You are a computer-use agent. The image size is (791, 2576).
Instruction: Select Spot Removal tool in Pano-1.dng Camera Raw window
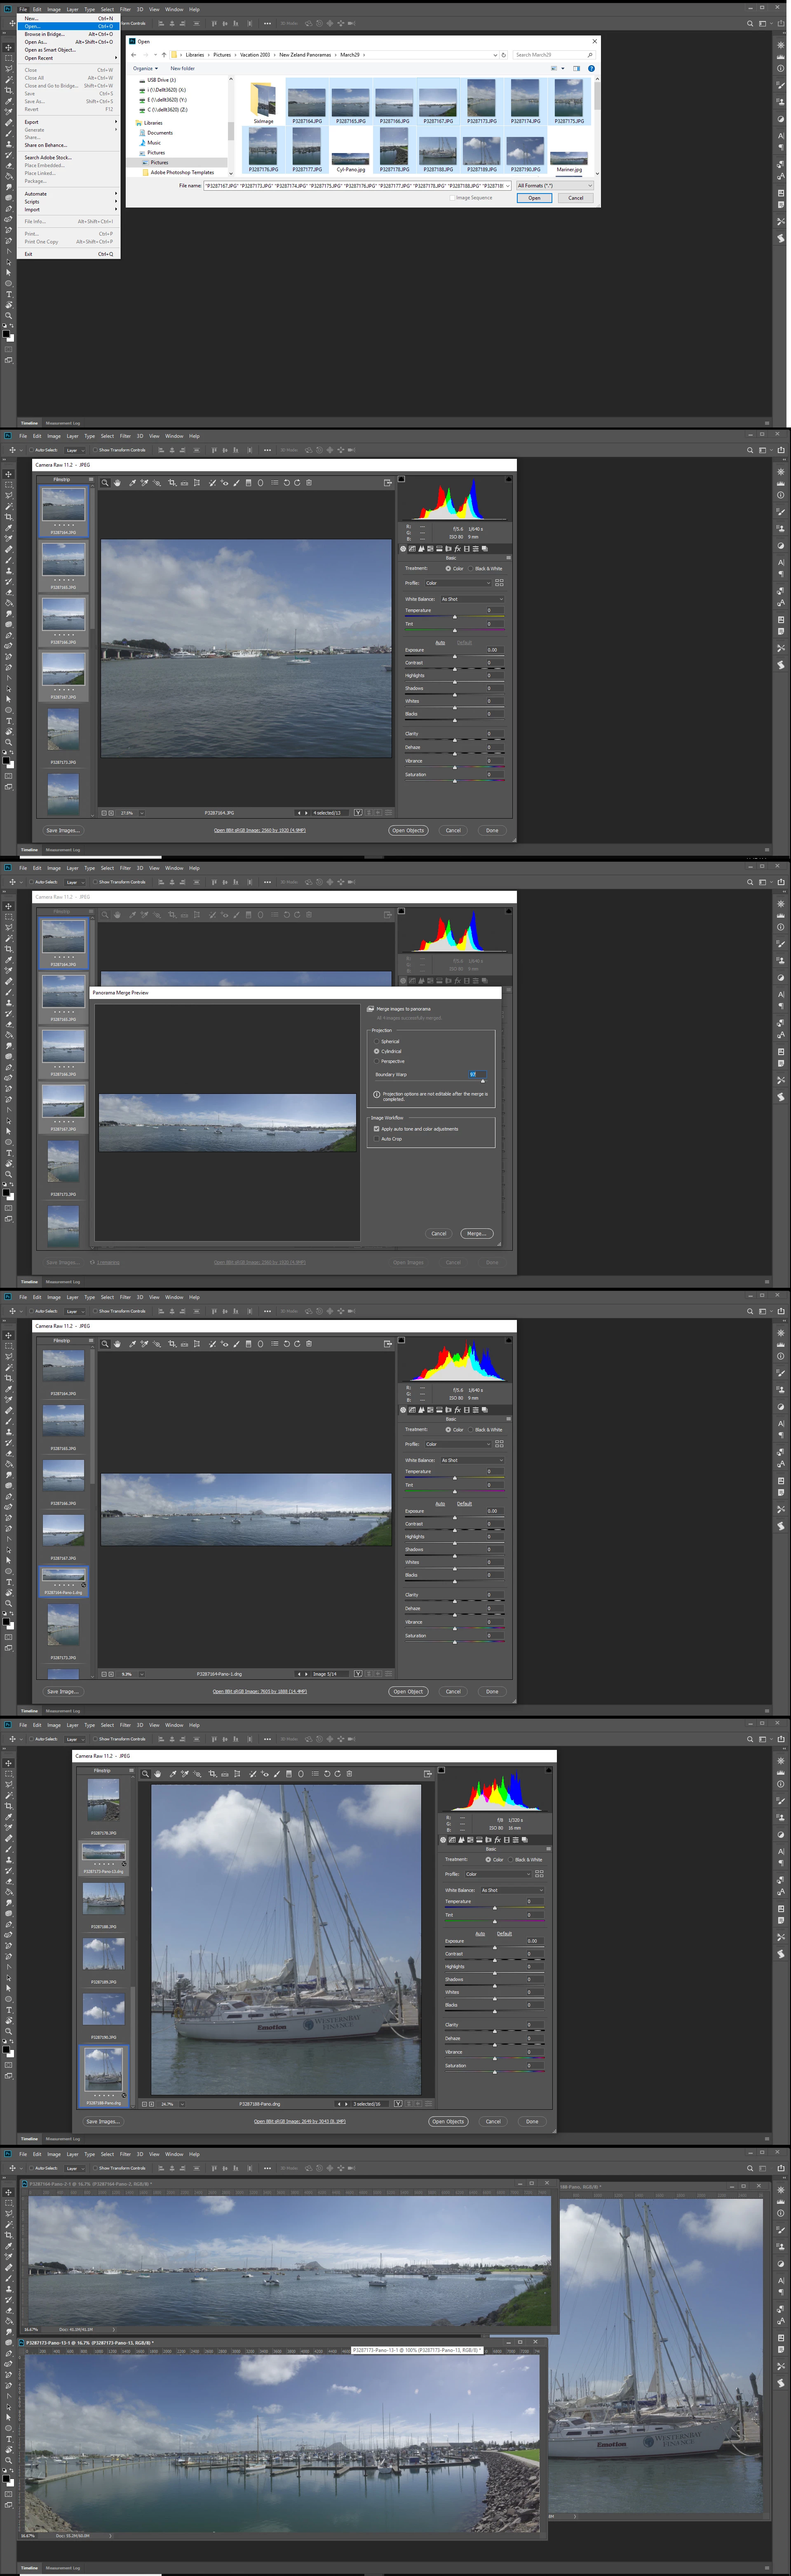pos(212,1343)
